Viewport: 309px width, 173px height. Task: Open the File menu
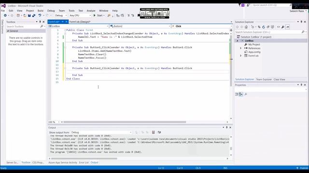point(3,11)
